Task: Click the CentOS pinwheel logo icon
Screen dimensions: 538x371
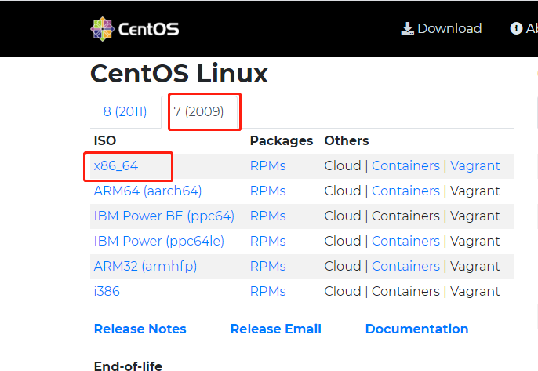Action: pos(102,29)
